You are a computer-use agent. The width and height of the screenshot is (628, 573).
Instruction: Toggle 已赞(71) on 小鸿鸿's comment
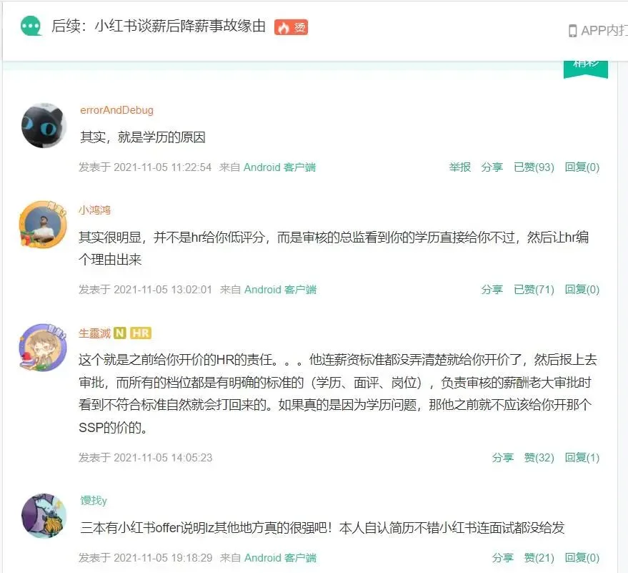click(534, 290)
